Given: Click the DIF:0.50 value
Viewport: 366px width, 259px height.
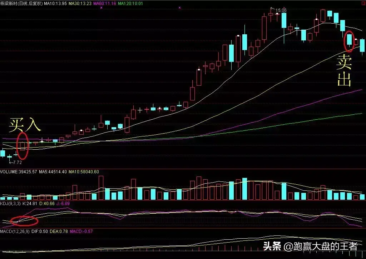Looking at the screenshot, I should point(40,231).
